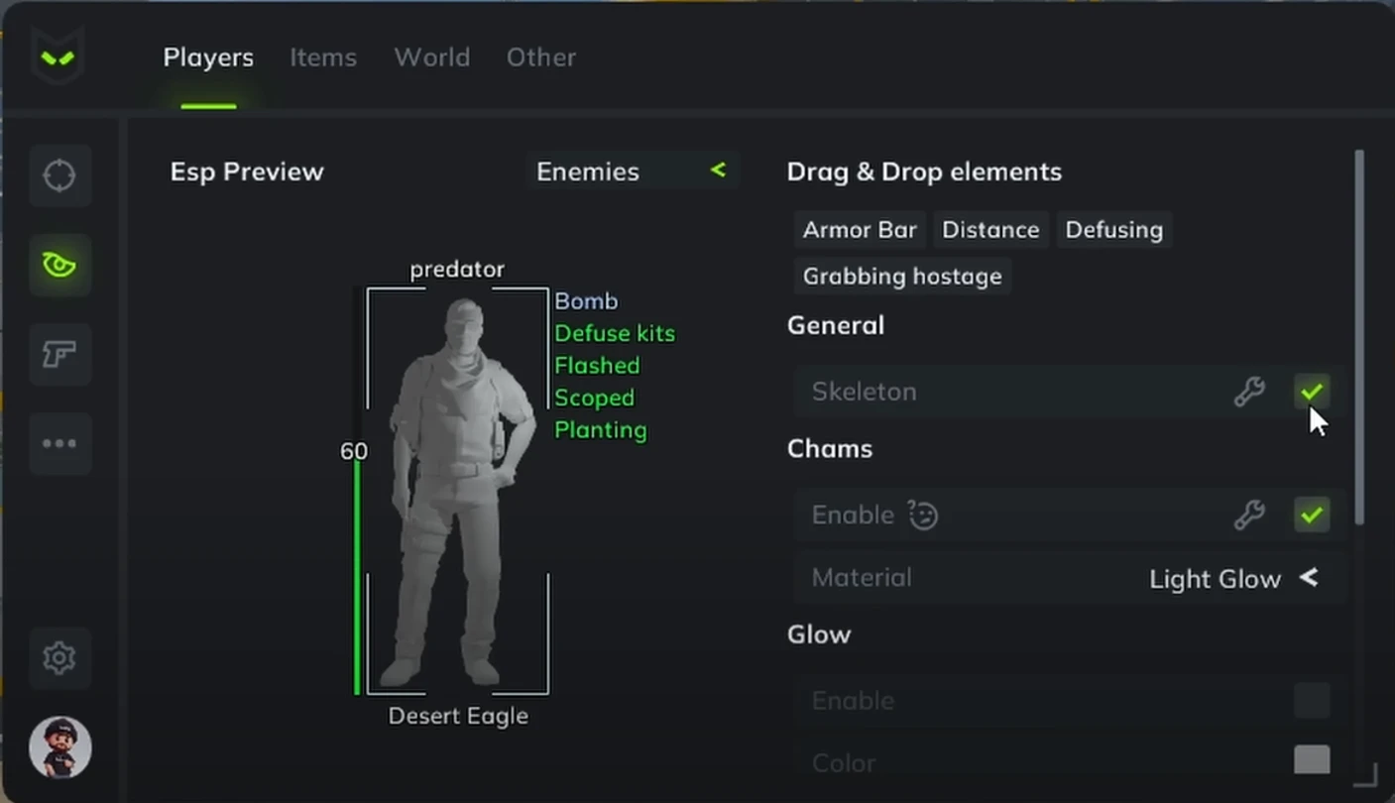Uncheck the Skeleton checkbox
The image size is (1395, 803).
tap(1312, 392)
